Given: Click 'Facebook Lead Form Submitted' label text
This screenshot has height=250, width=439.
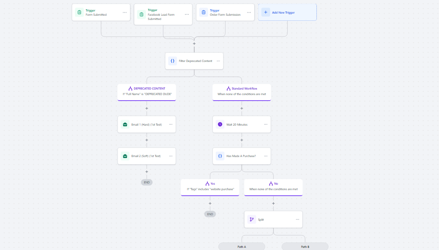Looking at the screenshot, I should 161,17.
